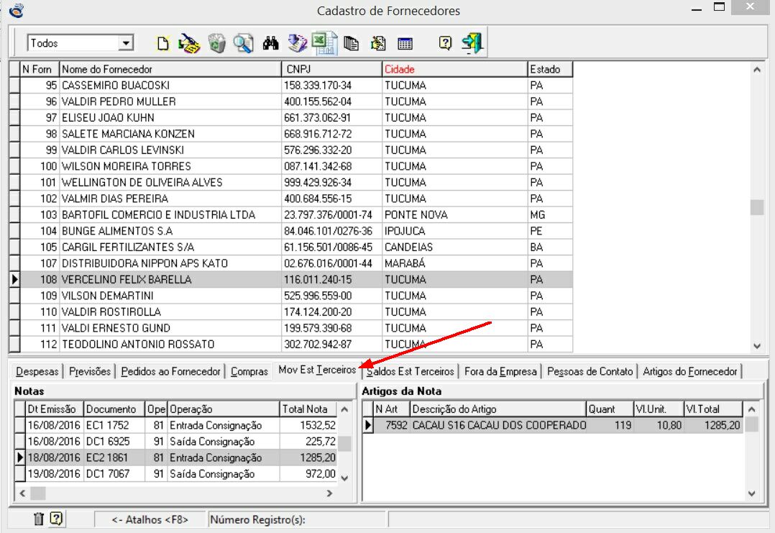The height and width of the screenshot is (533, 775).
Task: Export to Excel using the spreadsheet icon
Action: pyautogui.click(x=325, y=43)
